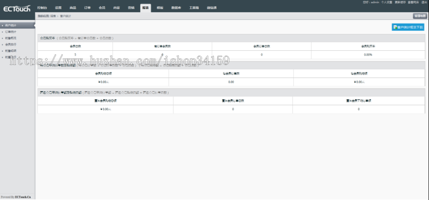Click 退出 logout link

[424, 2]
